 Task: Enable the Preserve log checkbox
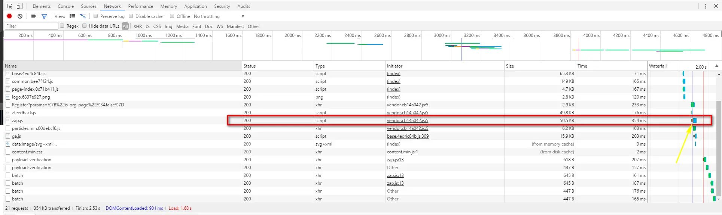[96, 16]
